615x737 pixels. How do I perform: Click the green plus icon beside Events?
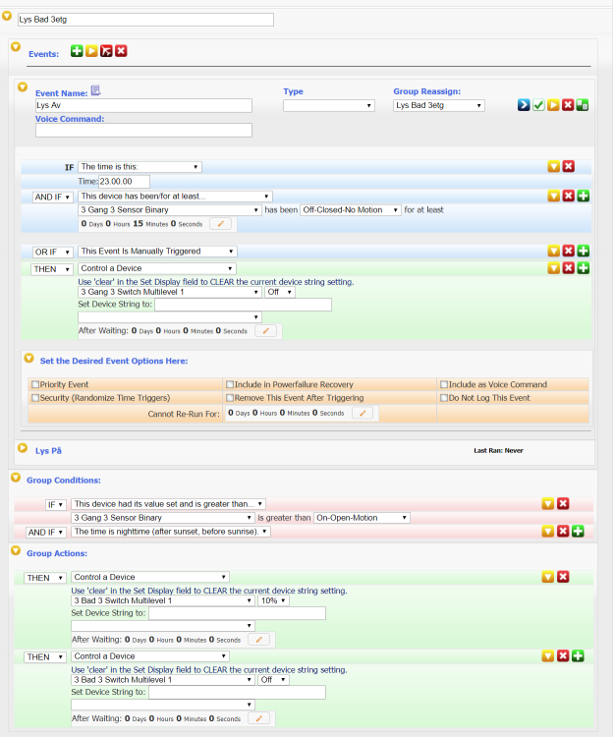tap(77, 51)
